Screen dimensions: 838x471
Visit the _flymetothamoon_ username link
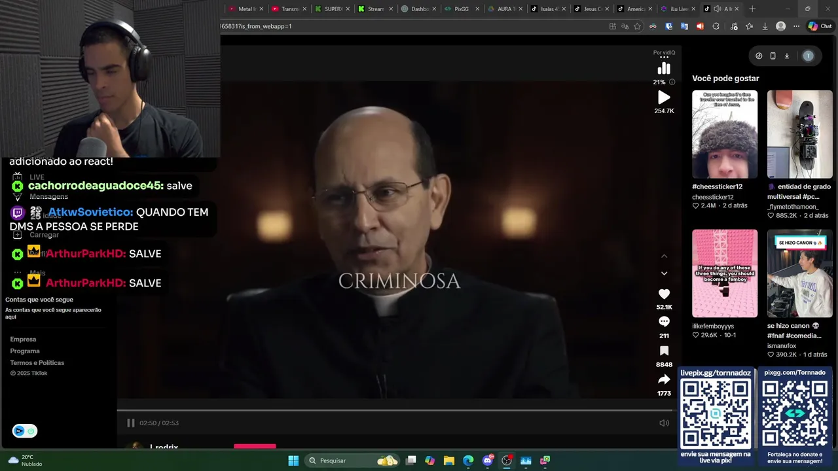click(x=793, y=207)
